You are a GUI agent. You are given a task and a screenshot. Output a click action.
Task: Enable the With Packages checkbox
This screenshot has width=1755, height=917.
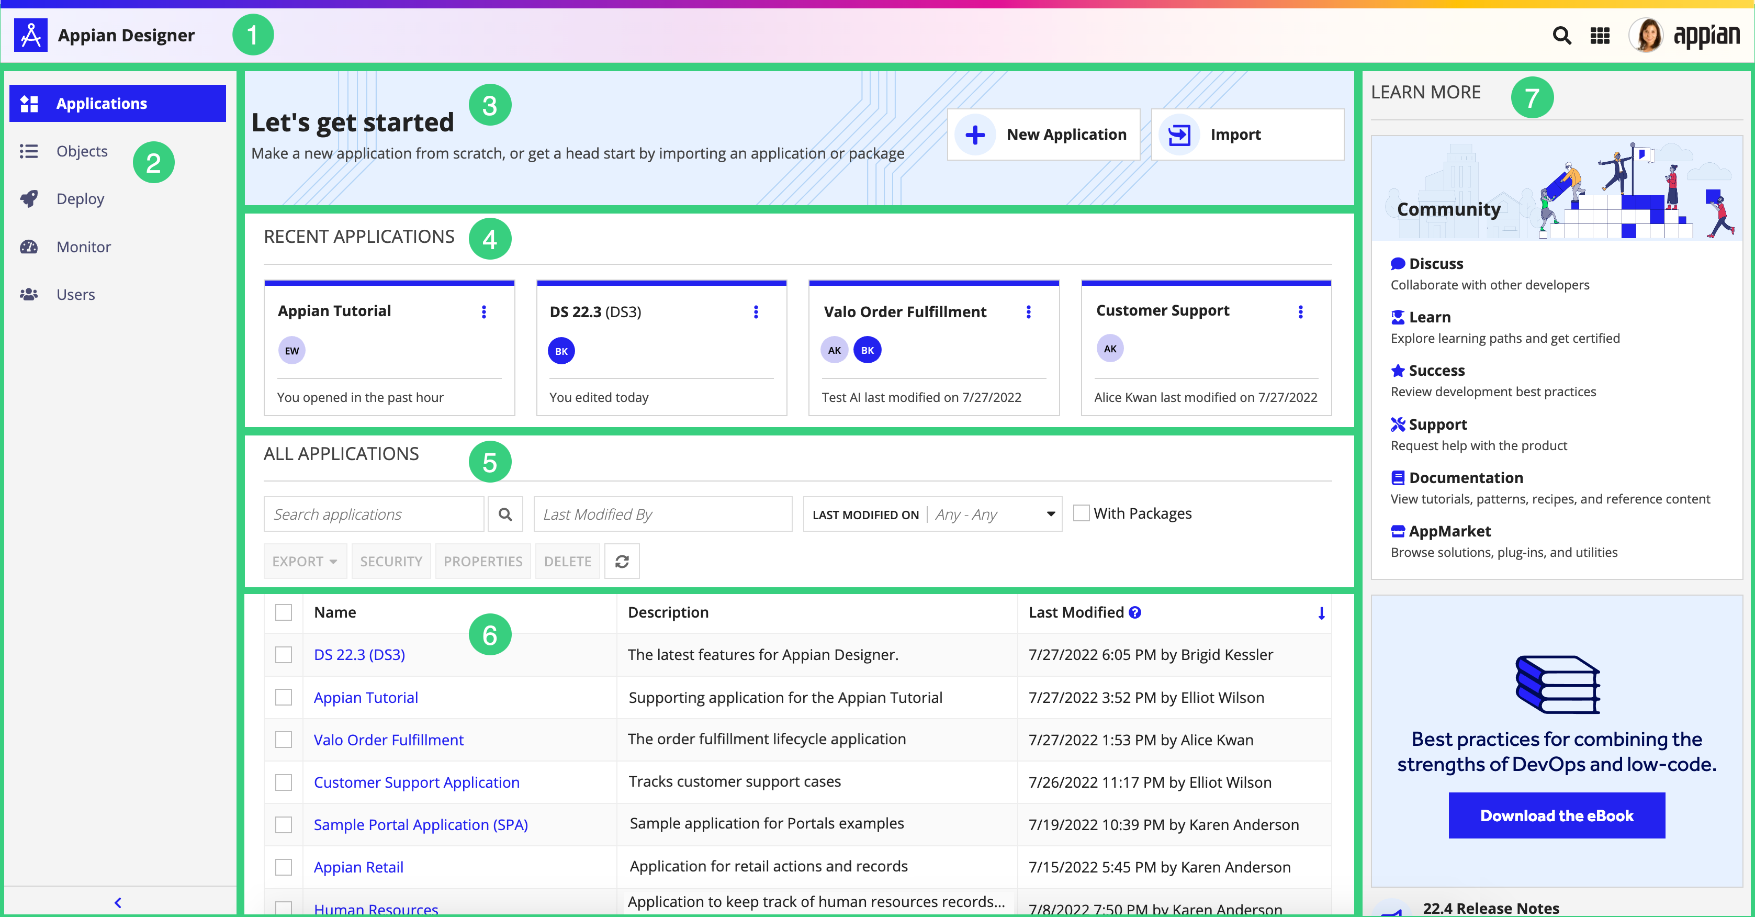(x=1081, y=513)
